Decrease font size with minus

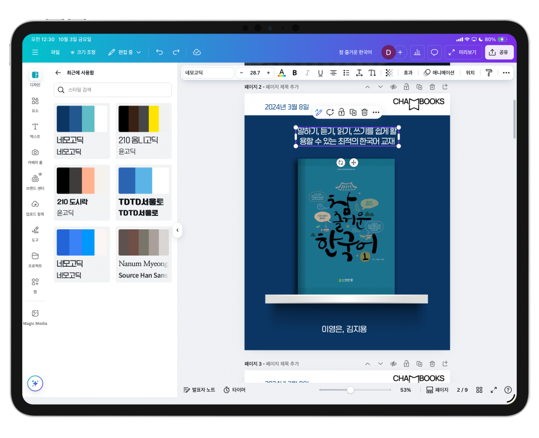click(241, 73)
